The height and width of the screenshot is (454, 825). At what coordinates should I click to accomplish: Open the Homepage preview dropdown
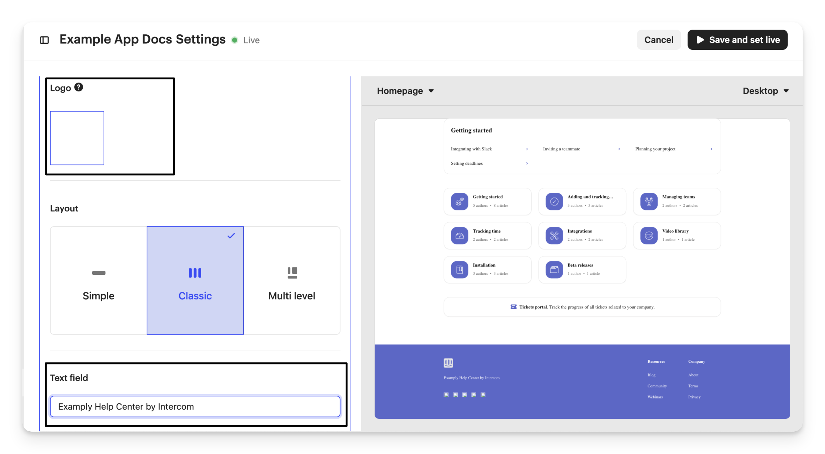click(405, 91)
